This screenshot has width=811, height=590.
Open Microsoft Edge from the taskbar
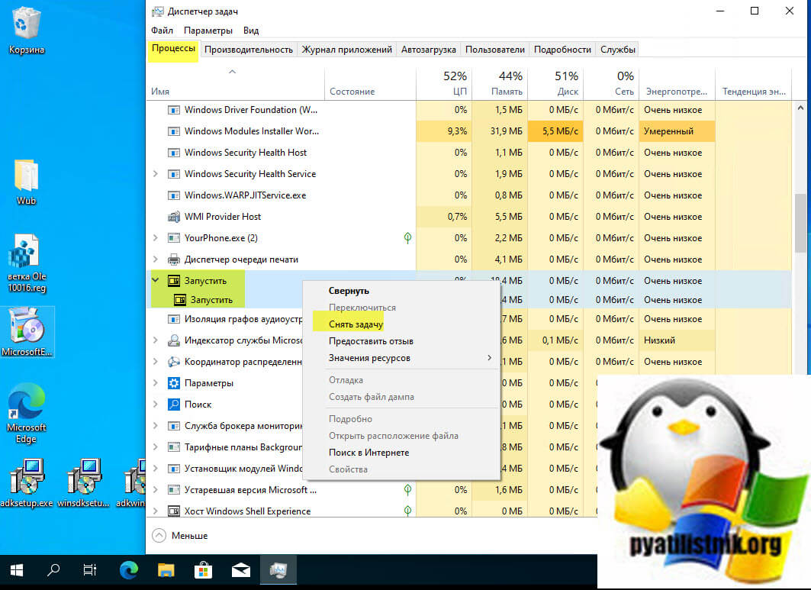[x=129, y=569]
